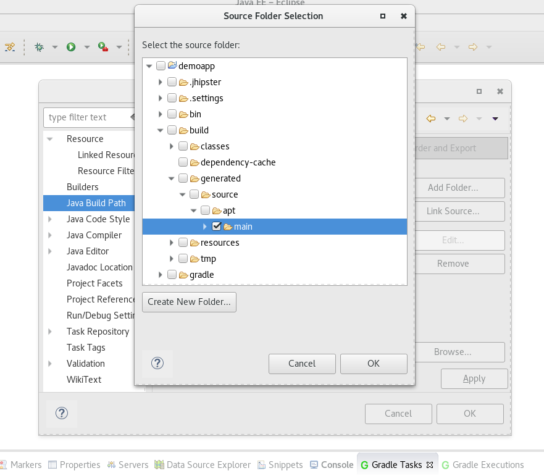
Task: Click the Last Edit Location toolbar icon
Action: point(421,46)
